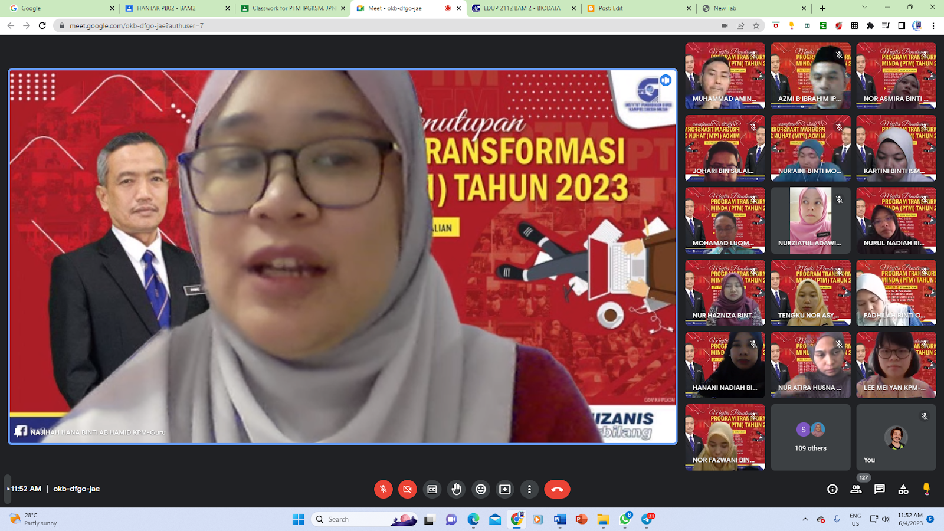This screenshot has height=531, width=944.
Task: Share this page from the address bar
Action: 740,25
